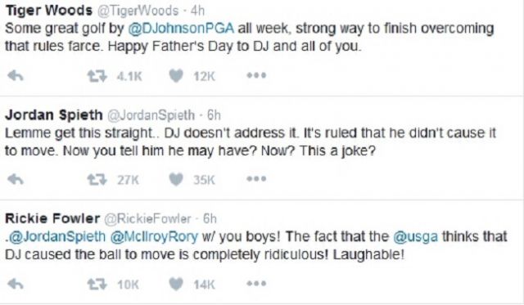Image resolution: width=524 pixels, height=305 pixels.
Task: Open the @usga mention link
Action: click(x=415, y=236)
